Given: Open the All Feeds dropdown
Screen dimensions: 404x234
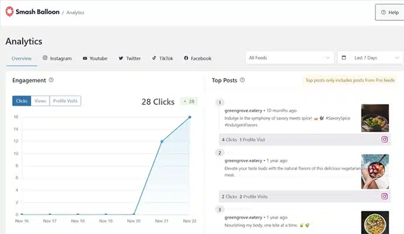Looking at the screenshot, I should [x=289, y=58].
